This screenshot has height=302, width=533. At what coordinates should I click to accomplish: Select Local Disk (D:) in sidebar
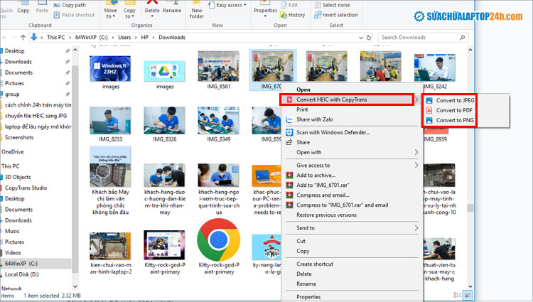click(22, 274)
